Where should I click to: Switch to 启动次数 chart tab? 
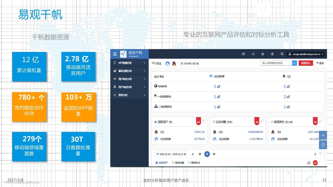[x=178, y=163]
